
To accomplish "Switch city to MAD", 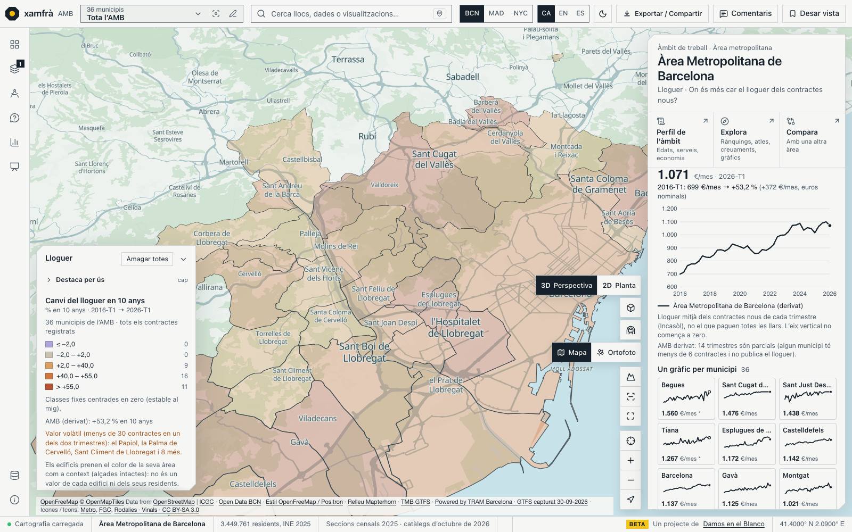I will (x=496, y=14).
